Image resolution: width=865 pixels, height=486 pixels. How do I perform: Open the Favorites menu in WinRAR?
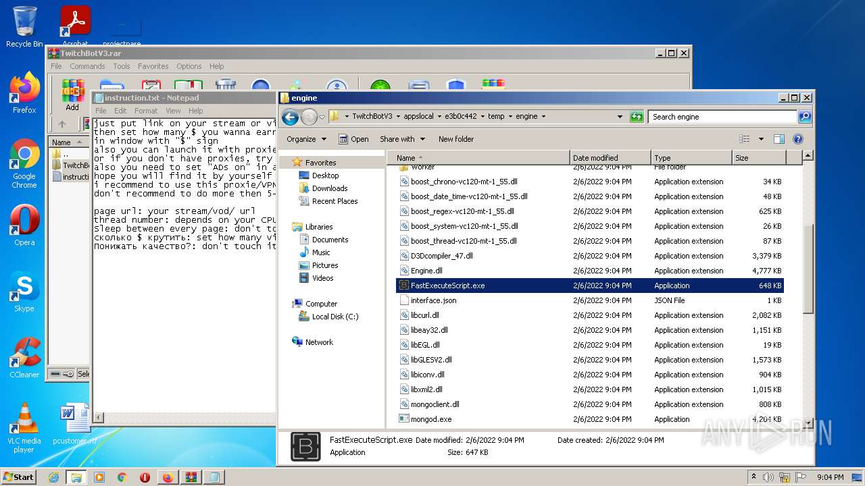[x=153, y=66]
